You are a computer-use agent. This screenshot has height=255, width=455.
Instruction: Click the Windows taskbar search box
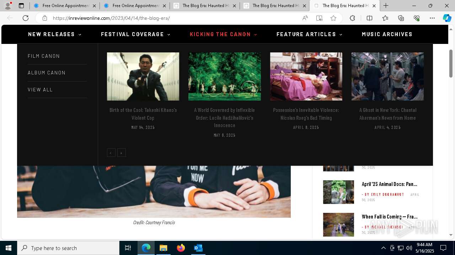click(x=68, y=248)
